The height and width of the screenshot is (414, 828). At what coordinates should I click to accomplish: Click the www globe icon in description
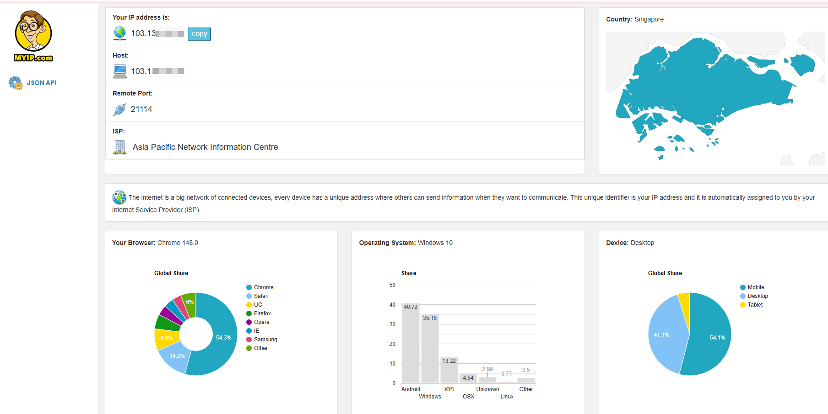(119, 197)
